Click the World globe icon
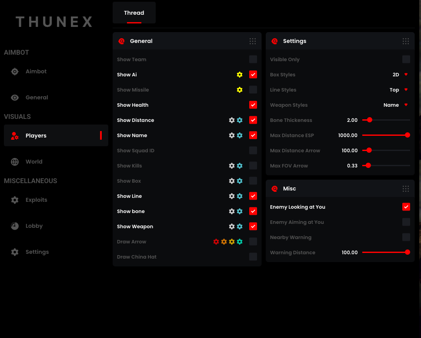This screenshot has width=421, height=338. pyautogui.click(x=14, y=161)
